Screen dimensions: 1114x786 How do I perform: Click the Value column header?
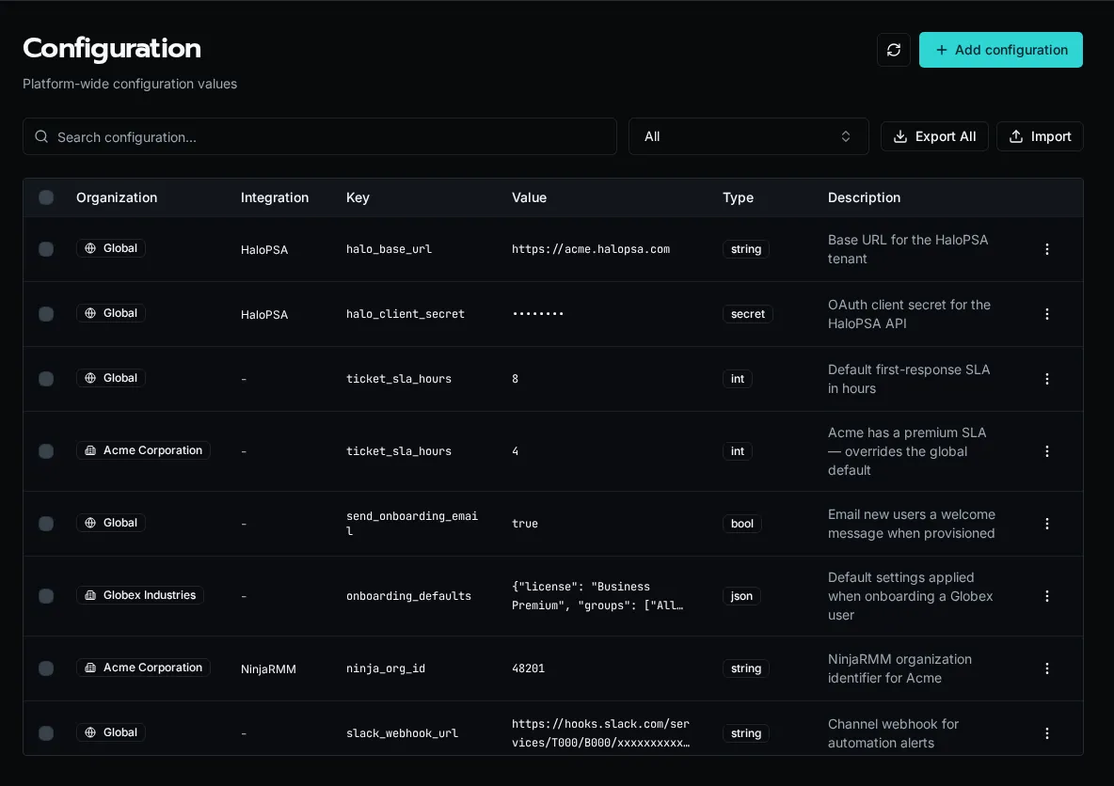[530, 197]
